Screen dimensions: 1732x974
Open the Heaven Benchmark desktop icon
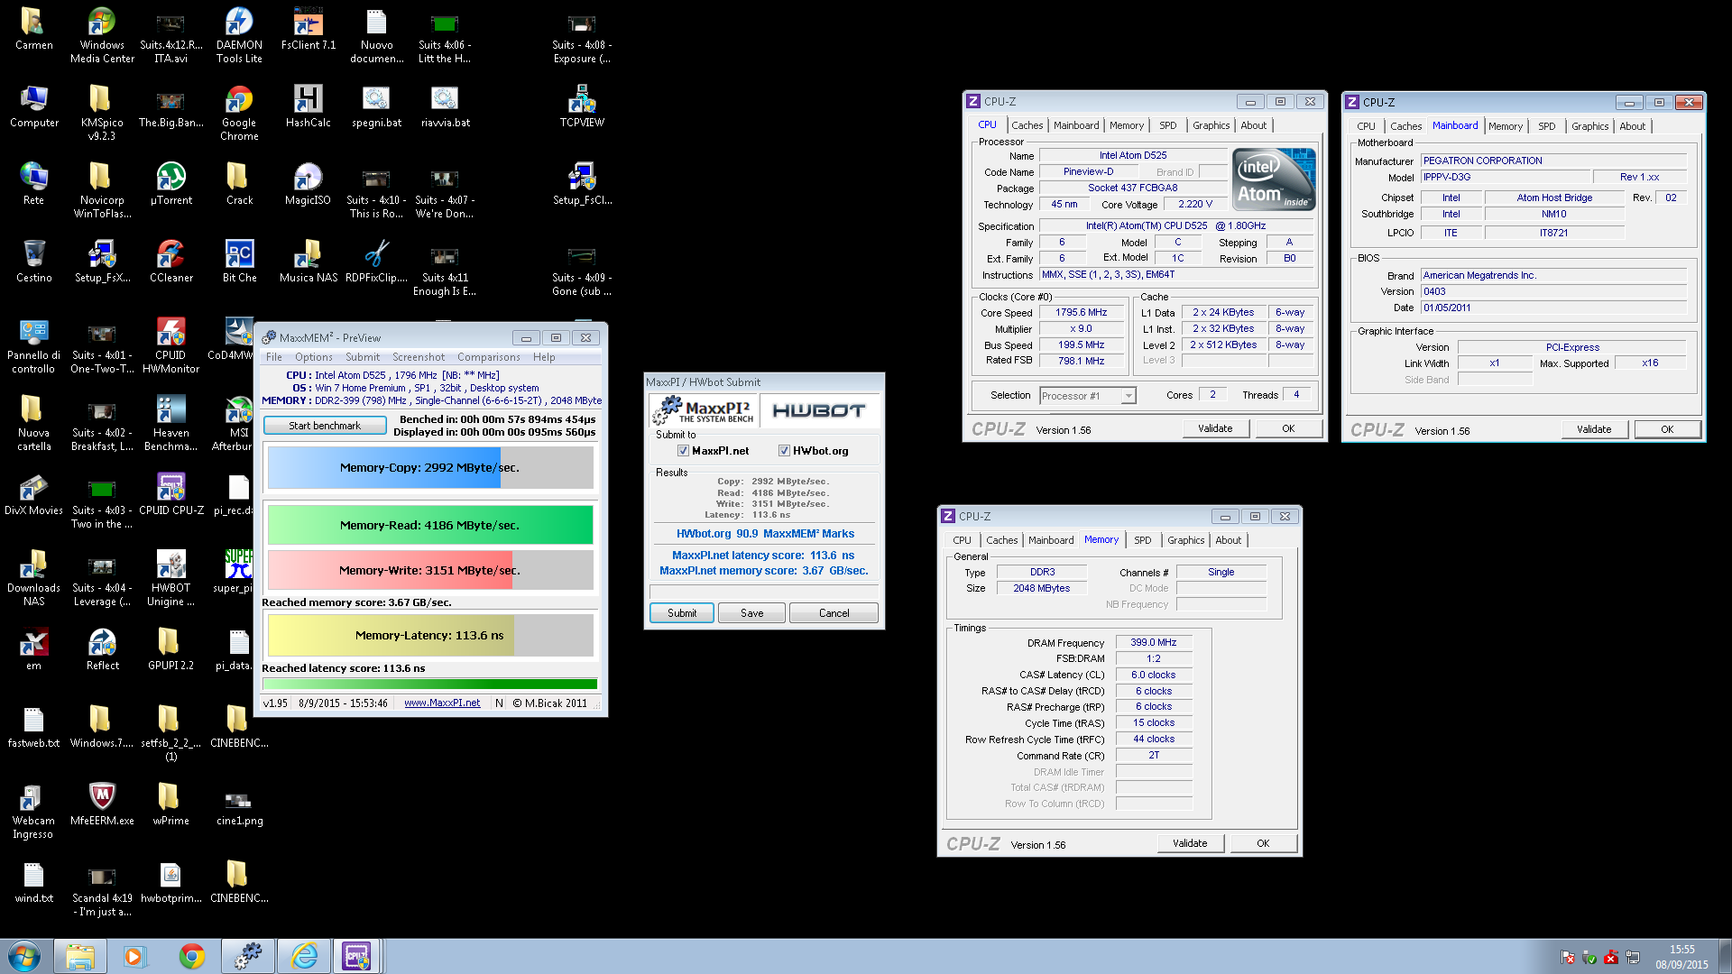[x=170, y=424]
